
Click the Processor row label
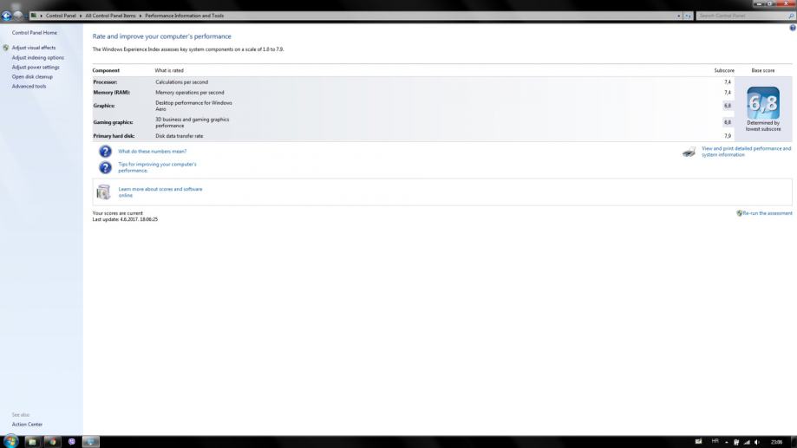tap(105, 81)
